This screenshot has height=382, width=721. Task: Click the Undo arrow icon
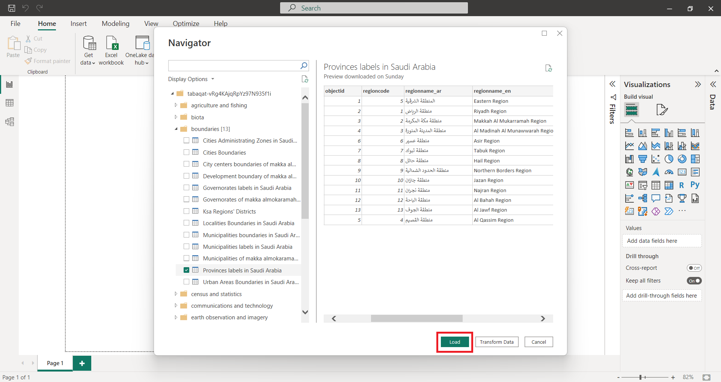point(26,8)
